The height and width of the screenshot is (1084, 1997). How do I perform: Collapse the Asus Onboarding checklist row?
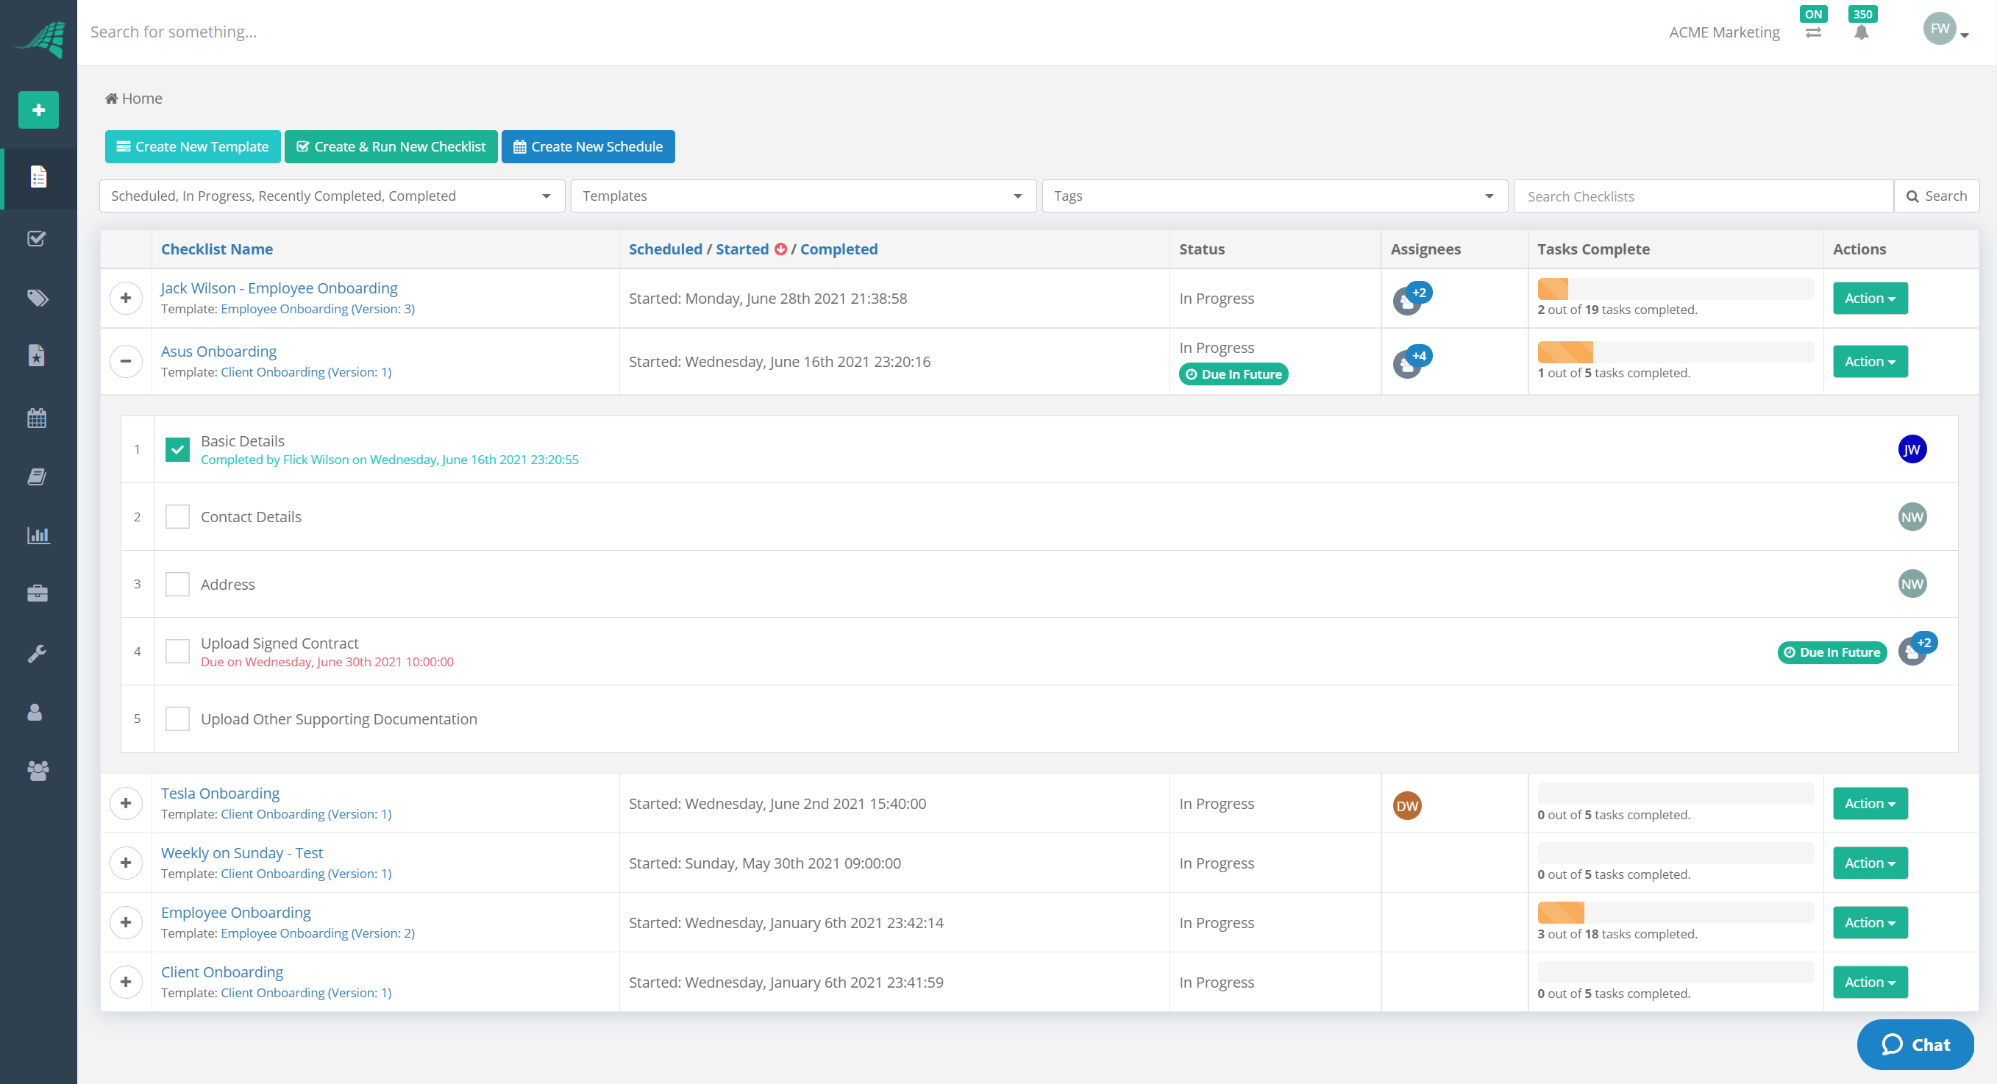coord(126,361)
